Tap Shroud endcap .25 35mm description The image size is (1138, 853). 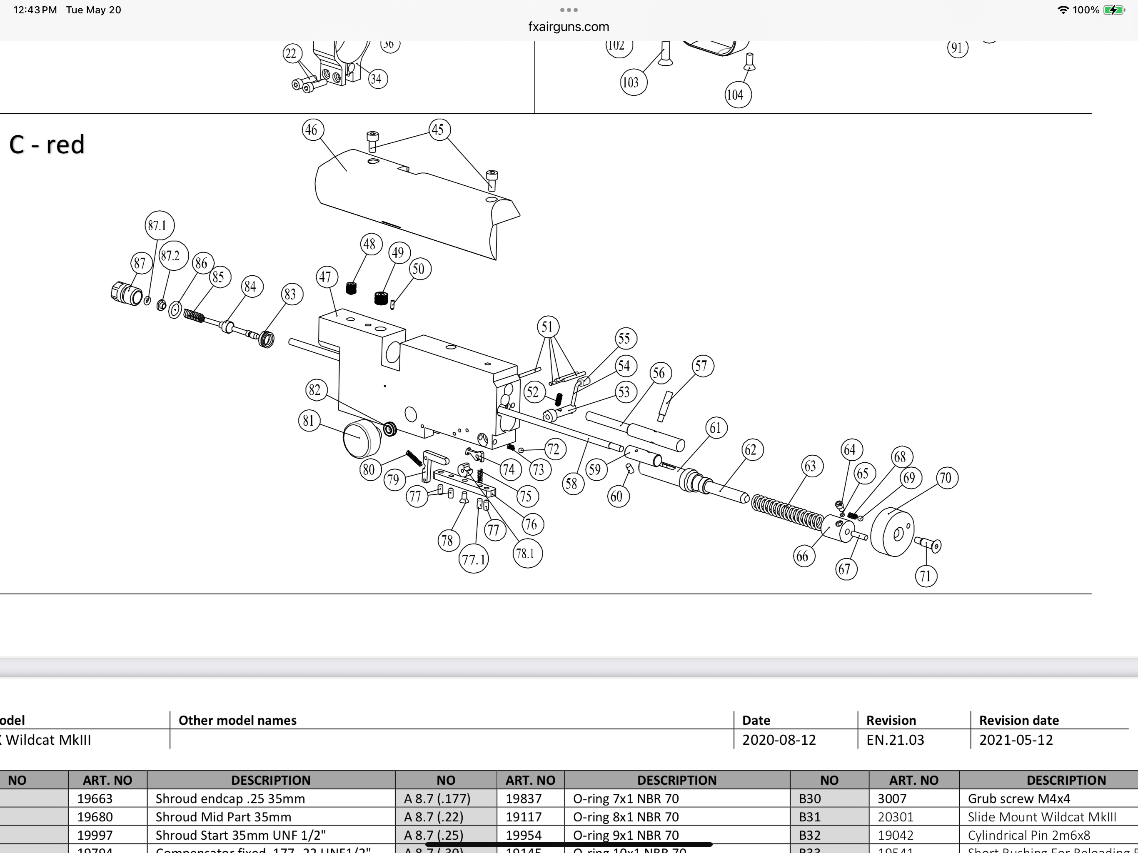tap(230, 798)
